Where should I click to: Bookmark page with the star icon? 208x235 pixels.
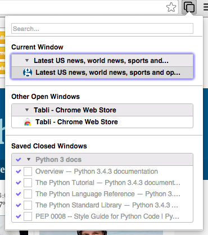click(171, 7)
